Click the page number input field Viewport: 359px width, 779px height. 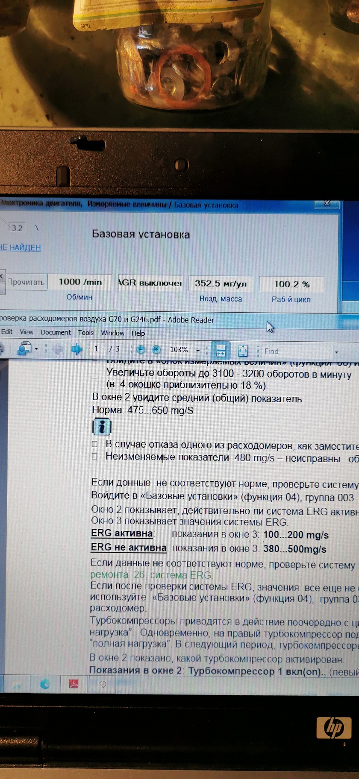[x=97, y=349]
